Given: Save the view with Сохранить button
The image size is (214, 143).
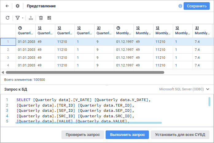Looking at the screenshot, I should point(196,6).
